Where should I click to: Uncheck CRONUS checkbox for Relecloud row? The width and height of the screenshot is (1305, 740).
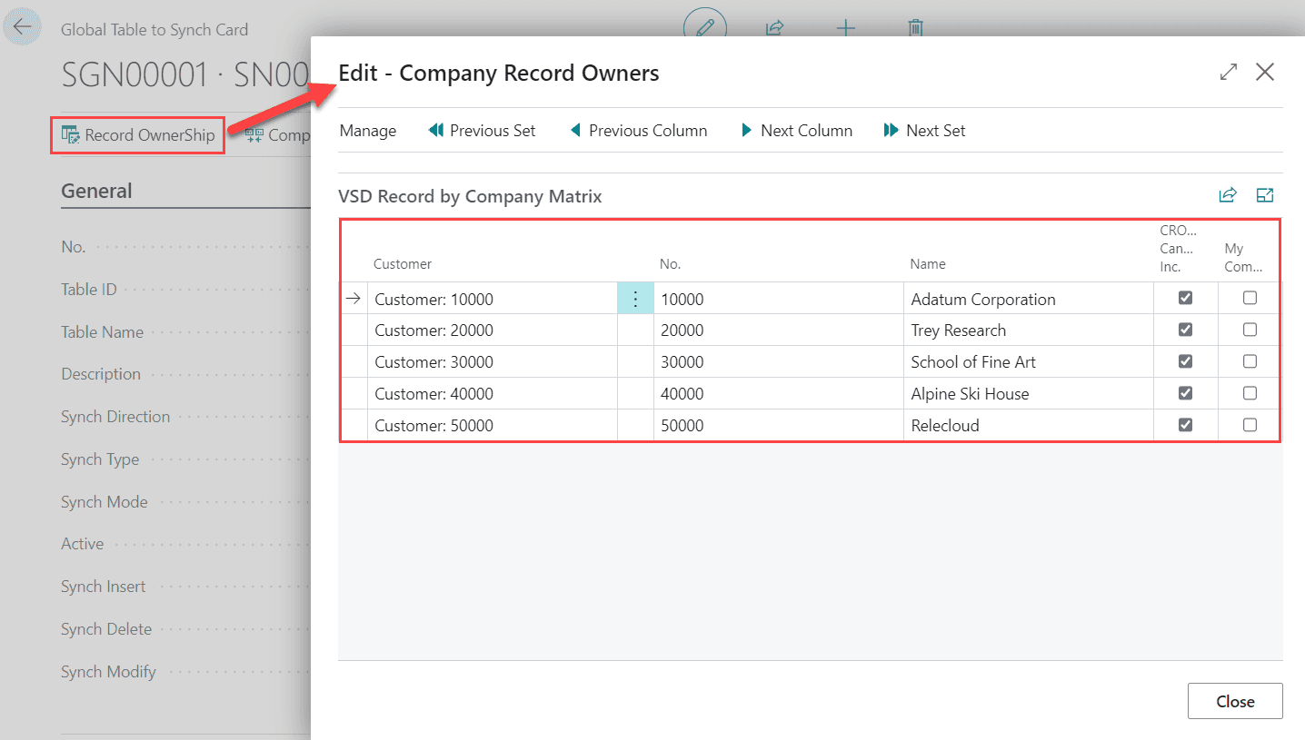pos(1185,425)
